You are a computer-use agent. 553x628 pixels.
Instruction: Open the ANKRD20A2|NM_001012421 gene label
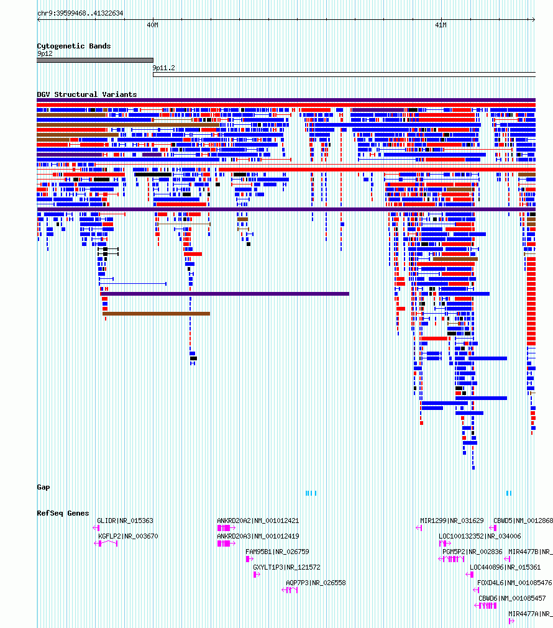tap(258, 521)
